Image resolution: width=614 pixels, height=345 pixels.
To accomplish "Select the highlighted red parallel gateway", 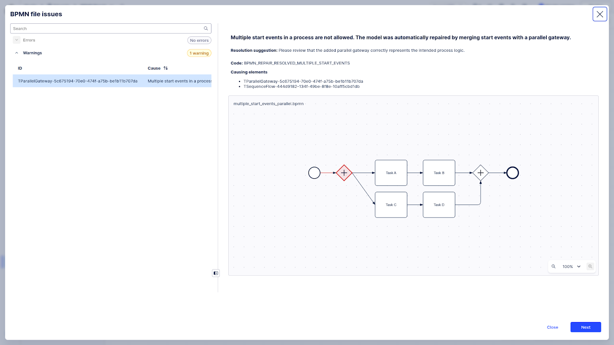I will (x=344, y=173).
